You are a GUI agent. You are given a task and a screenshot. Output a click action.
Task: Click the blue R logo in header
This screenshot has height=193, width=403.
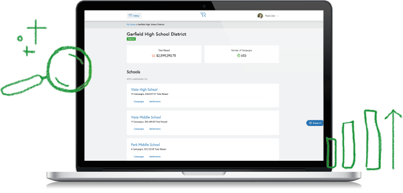(x=203, y=15)
